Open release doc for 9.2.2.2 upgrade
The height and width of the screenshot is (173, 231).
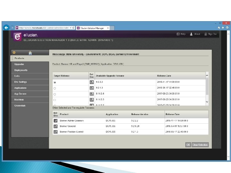click(x=92, y=82)
